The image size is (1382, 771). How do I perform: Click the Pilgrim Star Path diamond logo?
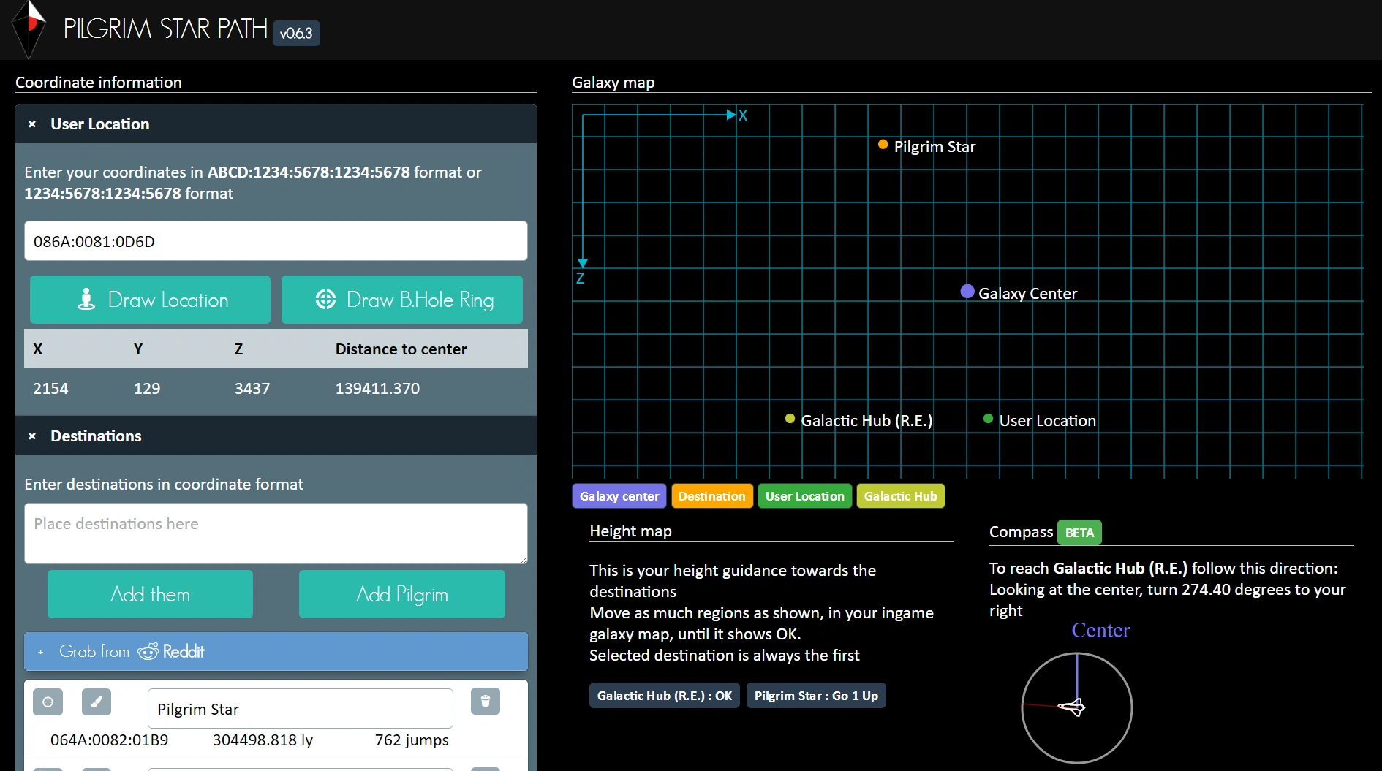coord(29,29)
